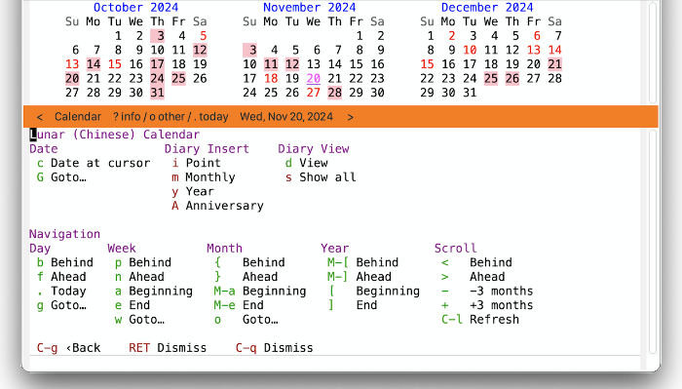
Task: Select October 20 highlighted date
Action: point(72,78)
